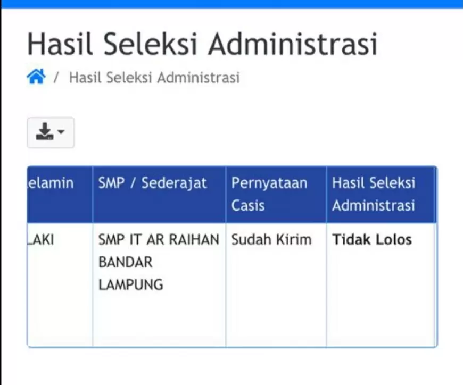Image resolution: width=463 pixels, height=385 pixels.
Task: Click the Hasil Seleksi Administrasi breadcrumb text
Action: (x=154, y=78)
